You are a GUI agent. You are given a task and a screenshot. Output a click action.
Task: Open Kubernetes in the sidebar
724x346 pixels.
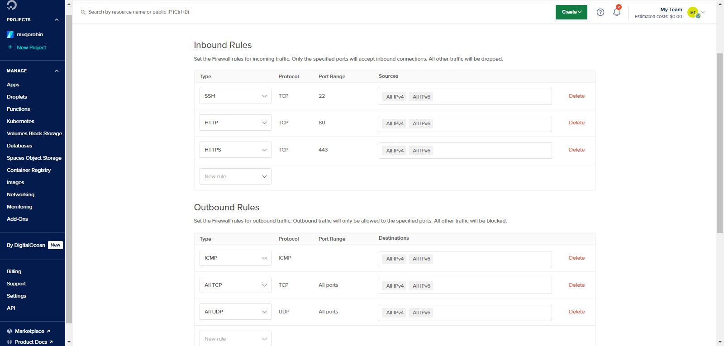(x=20, y=121)
